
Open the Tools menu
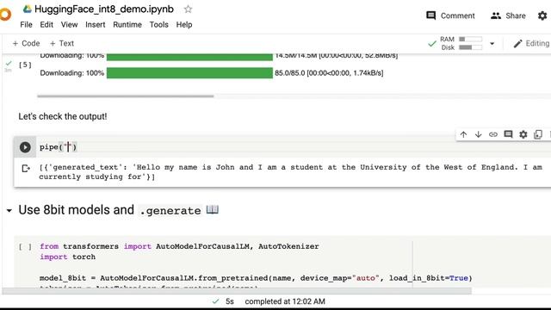158,25
